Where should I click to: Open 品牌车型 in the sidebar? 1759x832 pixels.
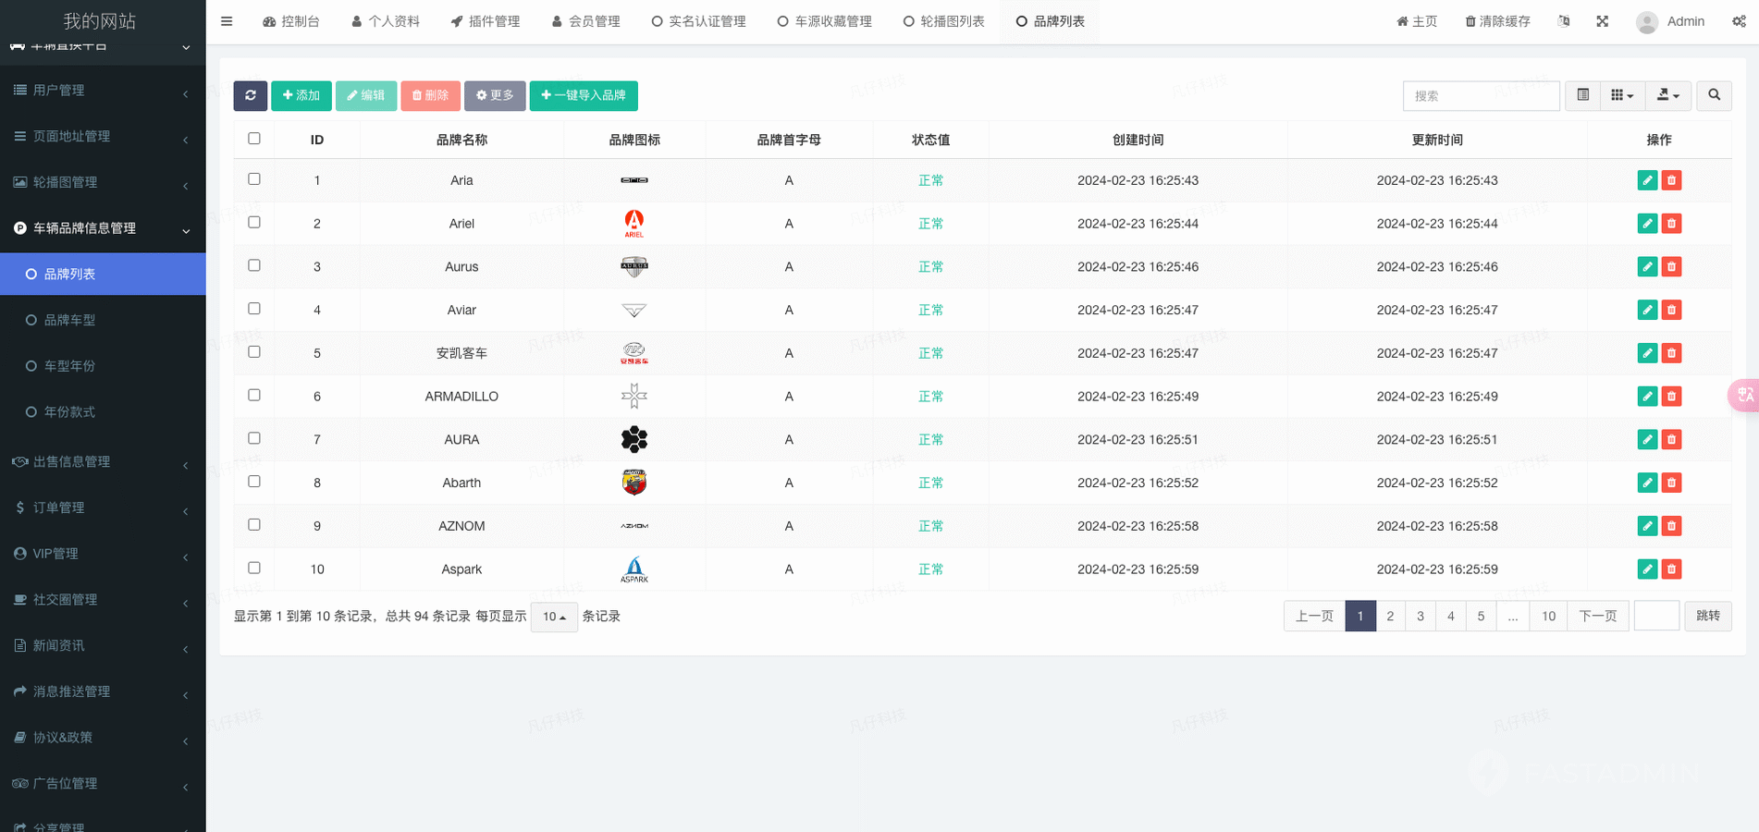(x=69, y=320)
